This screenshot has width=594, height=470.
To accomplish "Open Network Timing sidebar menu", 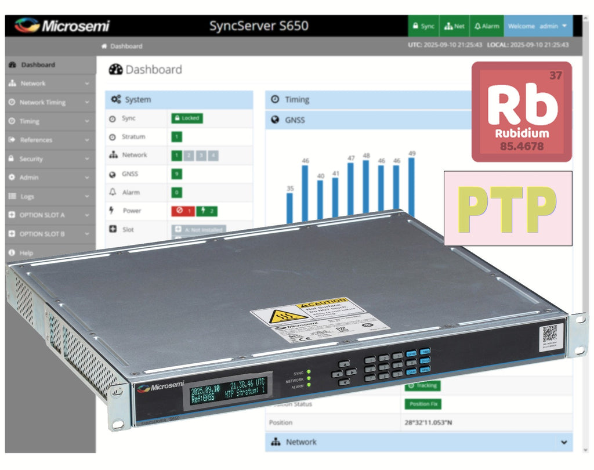I will [50, 102].
